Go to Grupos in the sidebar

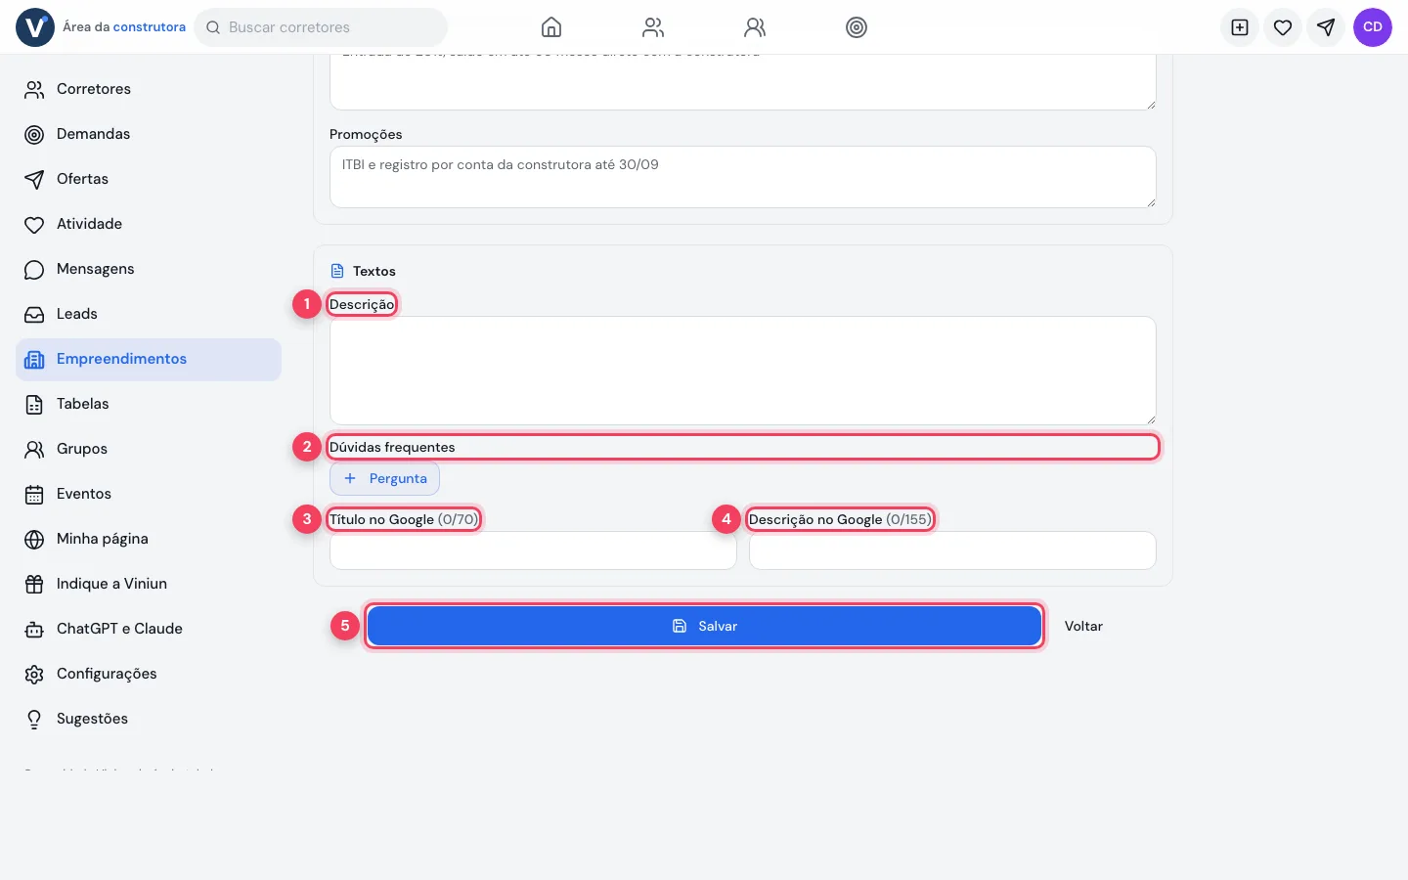pyautogui.click(x=149, y=450)
